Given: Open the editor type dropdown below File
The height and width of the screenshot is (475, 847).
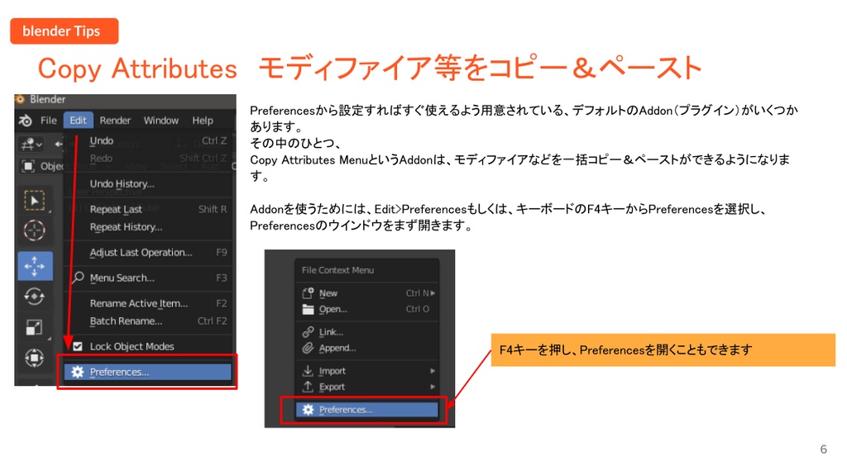Looking at the screenshot, I should 31,144.
